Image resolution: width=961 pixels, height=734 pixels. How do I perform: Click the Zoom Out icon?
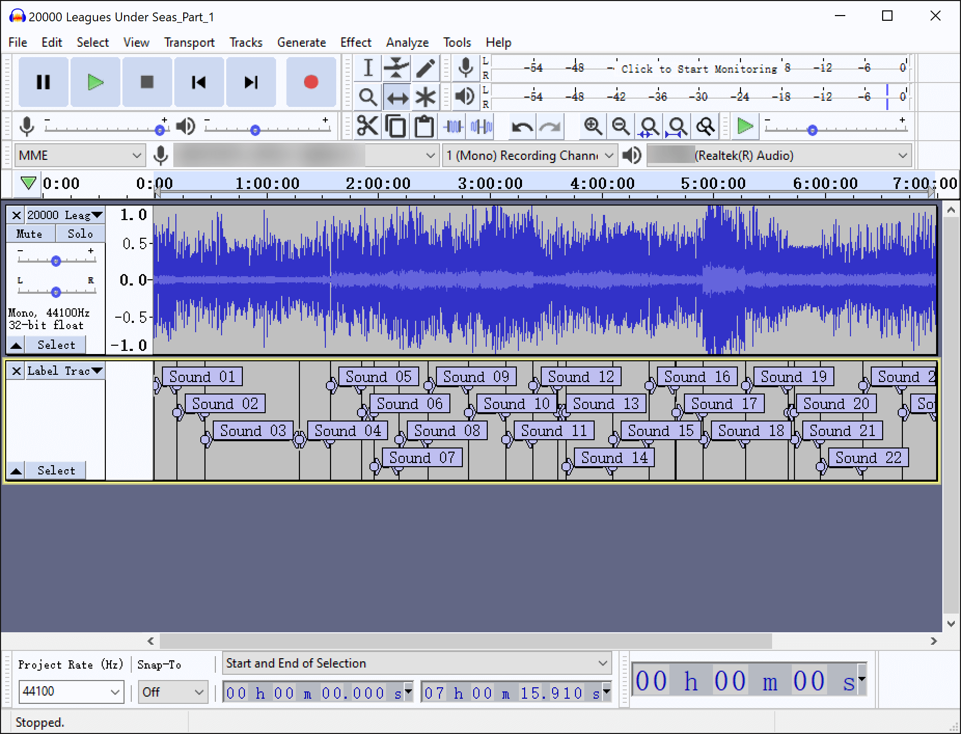[621, 126]
